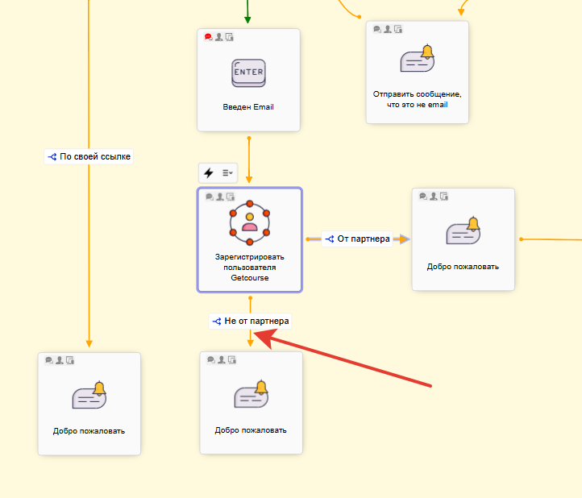Click the user icon on bottom-left Добро пожаловать block
The width and height of the screenshot is (582, 498).
click(60, 360)
